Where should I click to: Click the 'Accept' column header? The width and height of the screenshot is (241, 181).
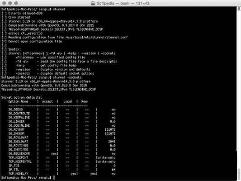[47, 101]
